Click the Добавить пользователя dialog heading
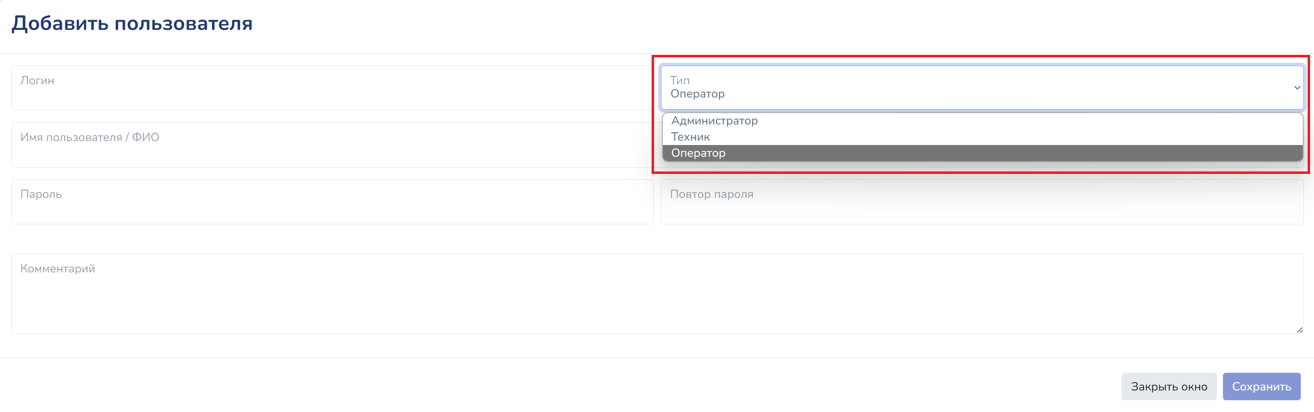1314x412 pixels. [x=132, y=24]
